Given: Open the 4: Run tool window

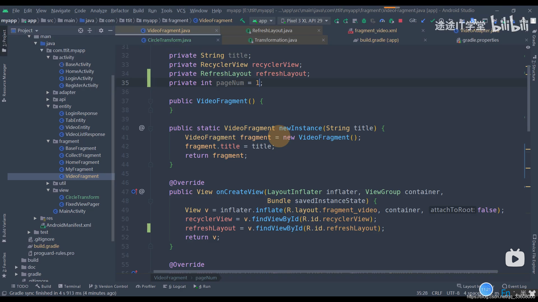Looking at the screenshot, I should pyautogui.click(x=202, y=286).
